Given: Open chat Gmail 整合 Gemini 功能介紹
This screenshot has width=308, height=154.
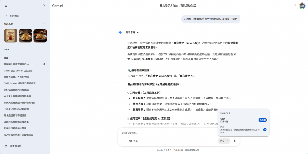Looking at the screenshot, I should [x=18, y=71].
